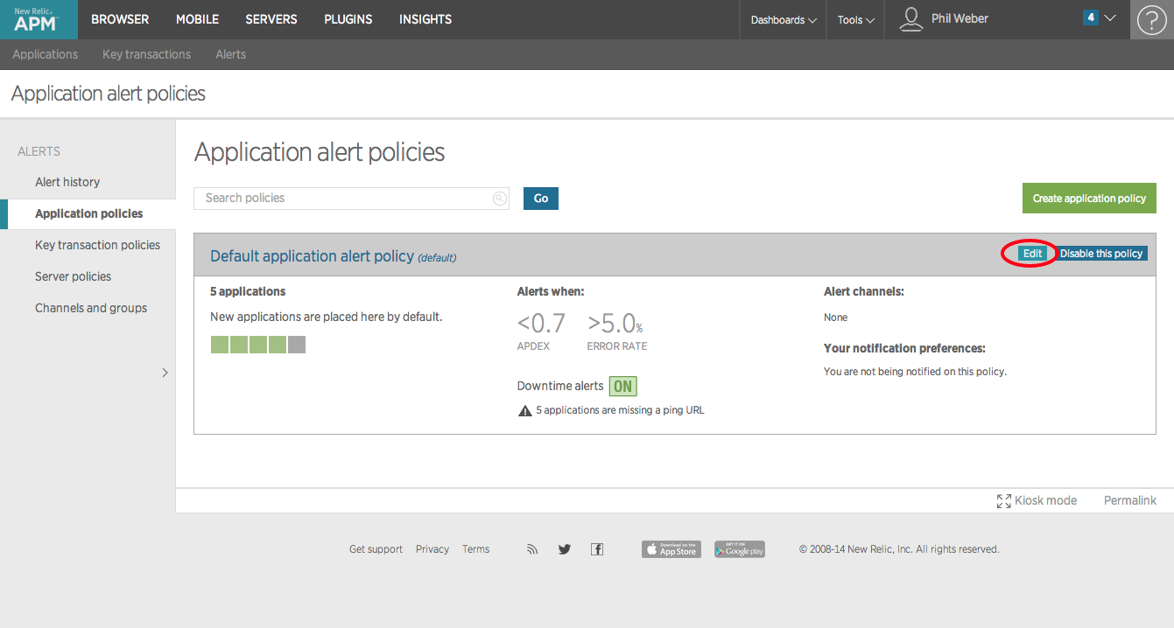Focus the Search policies input field
This screenshot has width=1174, height=628.
coord(352,199)
